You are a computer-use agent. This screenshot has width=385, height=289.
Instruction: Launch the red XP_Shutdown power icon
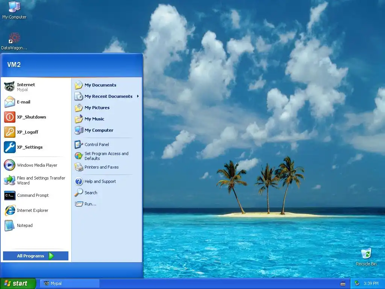pos(9,117)
